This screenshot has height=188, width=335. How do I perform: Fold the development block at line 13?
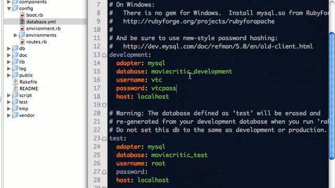[x=104, y=55]
